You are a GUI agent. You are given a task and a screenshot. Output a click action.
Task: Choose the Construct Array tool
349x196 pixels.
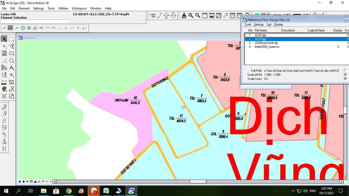[x=4, y=148]
